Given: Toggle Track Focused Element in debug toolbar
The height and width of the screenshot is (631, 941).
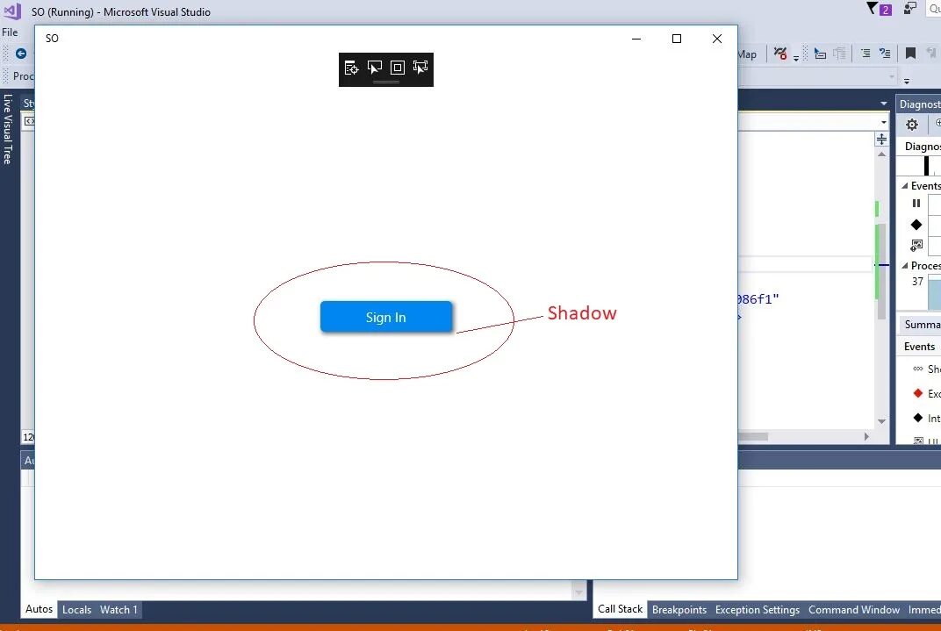Looking at the screenshot, I should click(420, 68).
